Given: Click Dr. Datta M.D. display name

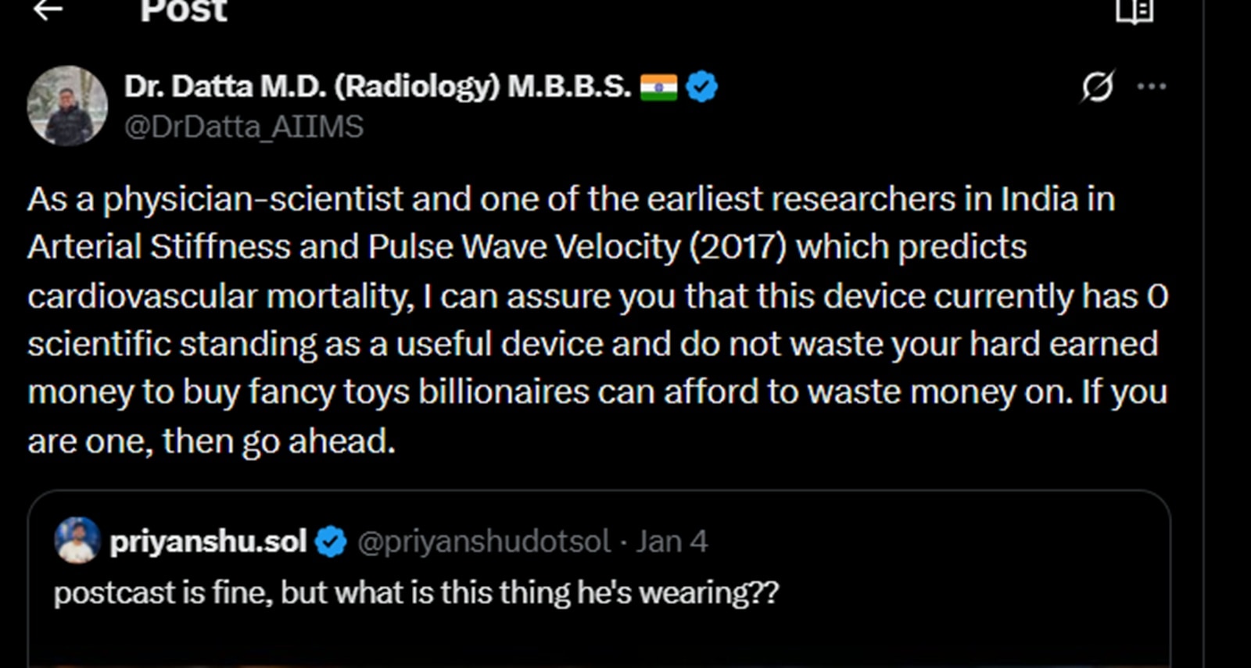Looking at the screenshot, I should (377, 86).
